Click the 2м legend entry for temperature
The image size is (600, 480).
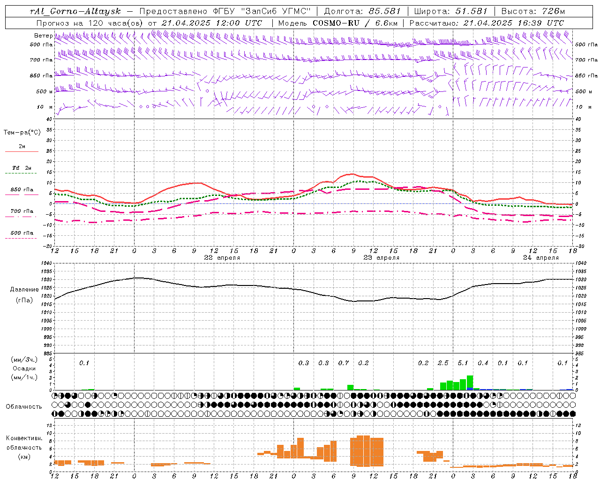coord(22,147)
